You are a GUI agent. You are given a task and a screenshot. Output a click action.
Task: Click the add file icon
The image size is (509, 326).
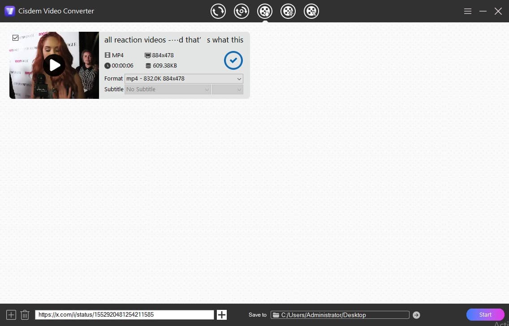point(11,315)
